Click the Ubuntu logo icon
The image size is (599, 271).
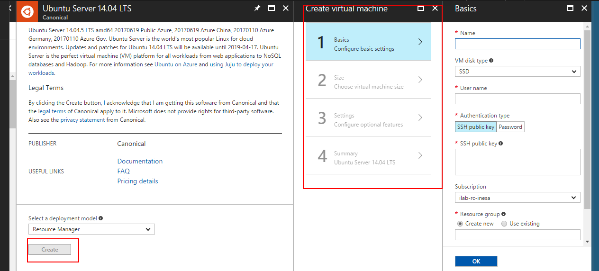[x=27, y=11]
